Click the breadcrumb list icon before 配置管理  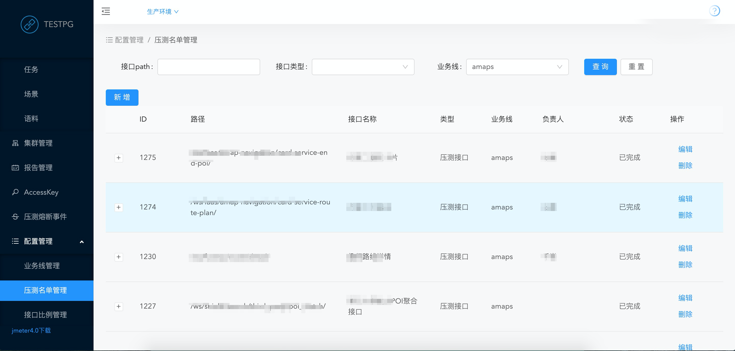click(109, 40)
